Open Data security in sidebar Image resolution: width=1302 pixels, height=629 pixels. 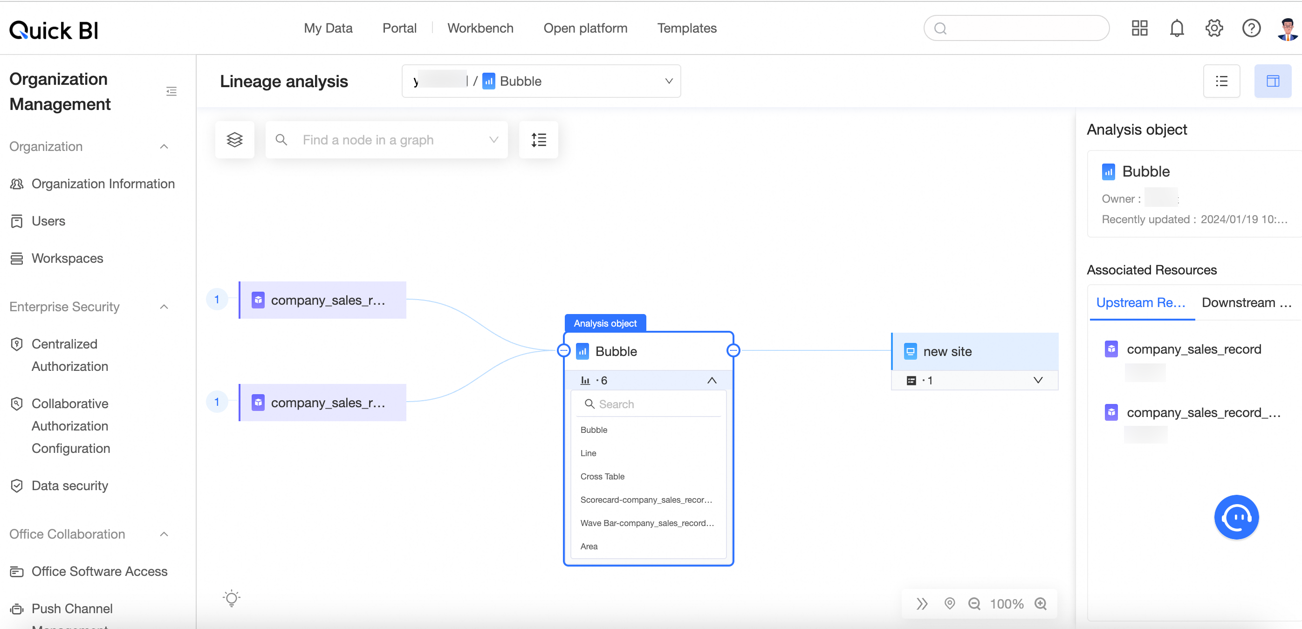point(70,485)
